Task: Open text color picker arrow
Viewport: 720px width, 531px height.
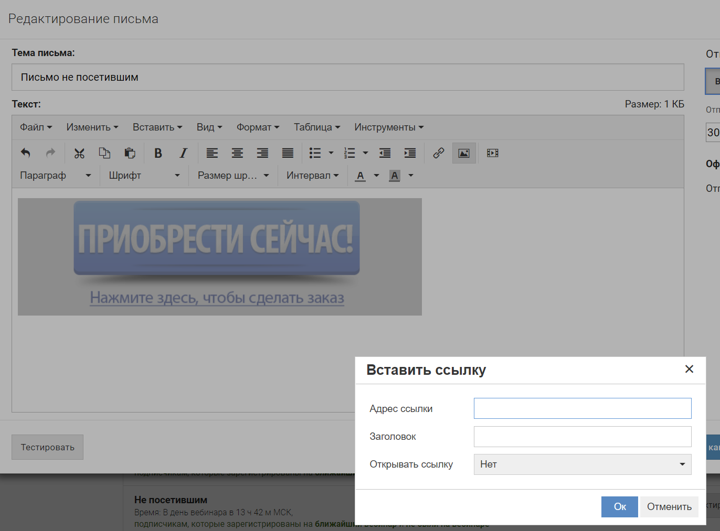Action: [x=376, y=176]
